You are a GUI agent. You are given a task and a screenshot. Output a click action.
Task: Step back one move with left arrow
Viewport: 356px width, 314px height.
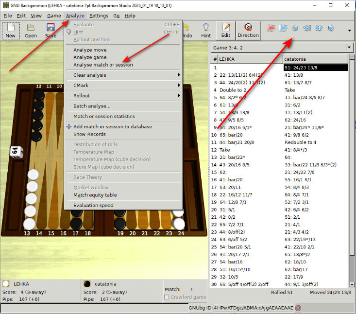295,28
